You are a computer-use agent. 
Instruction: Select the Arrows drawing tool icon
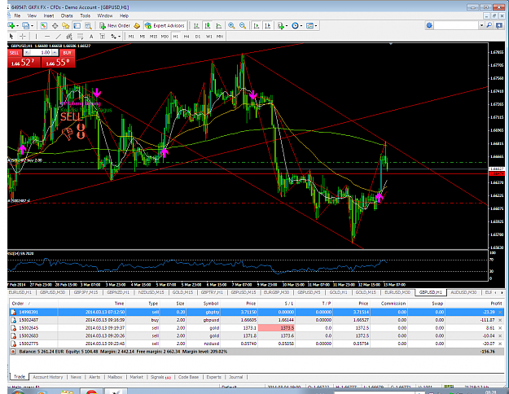114,37
